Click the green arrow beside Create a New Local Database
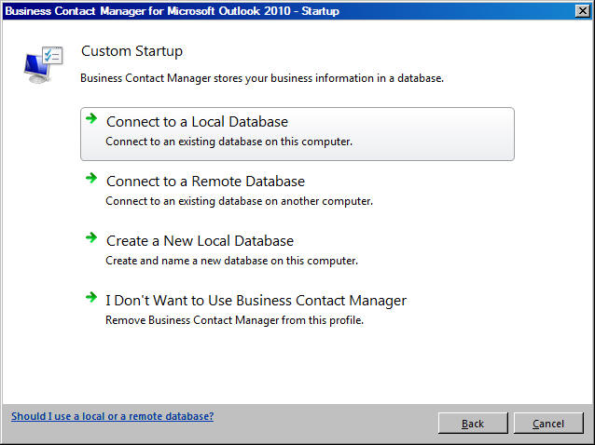This screenshot has height=445, width=595. [91, 237]
